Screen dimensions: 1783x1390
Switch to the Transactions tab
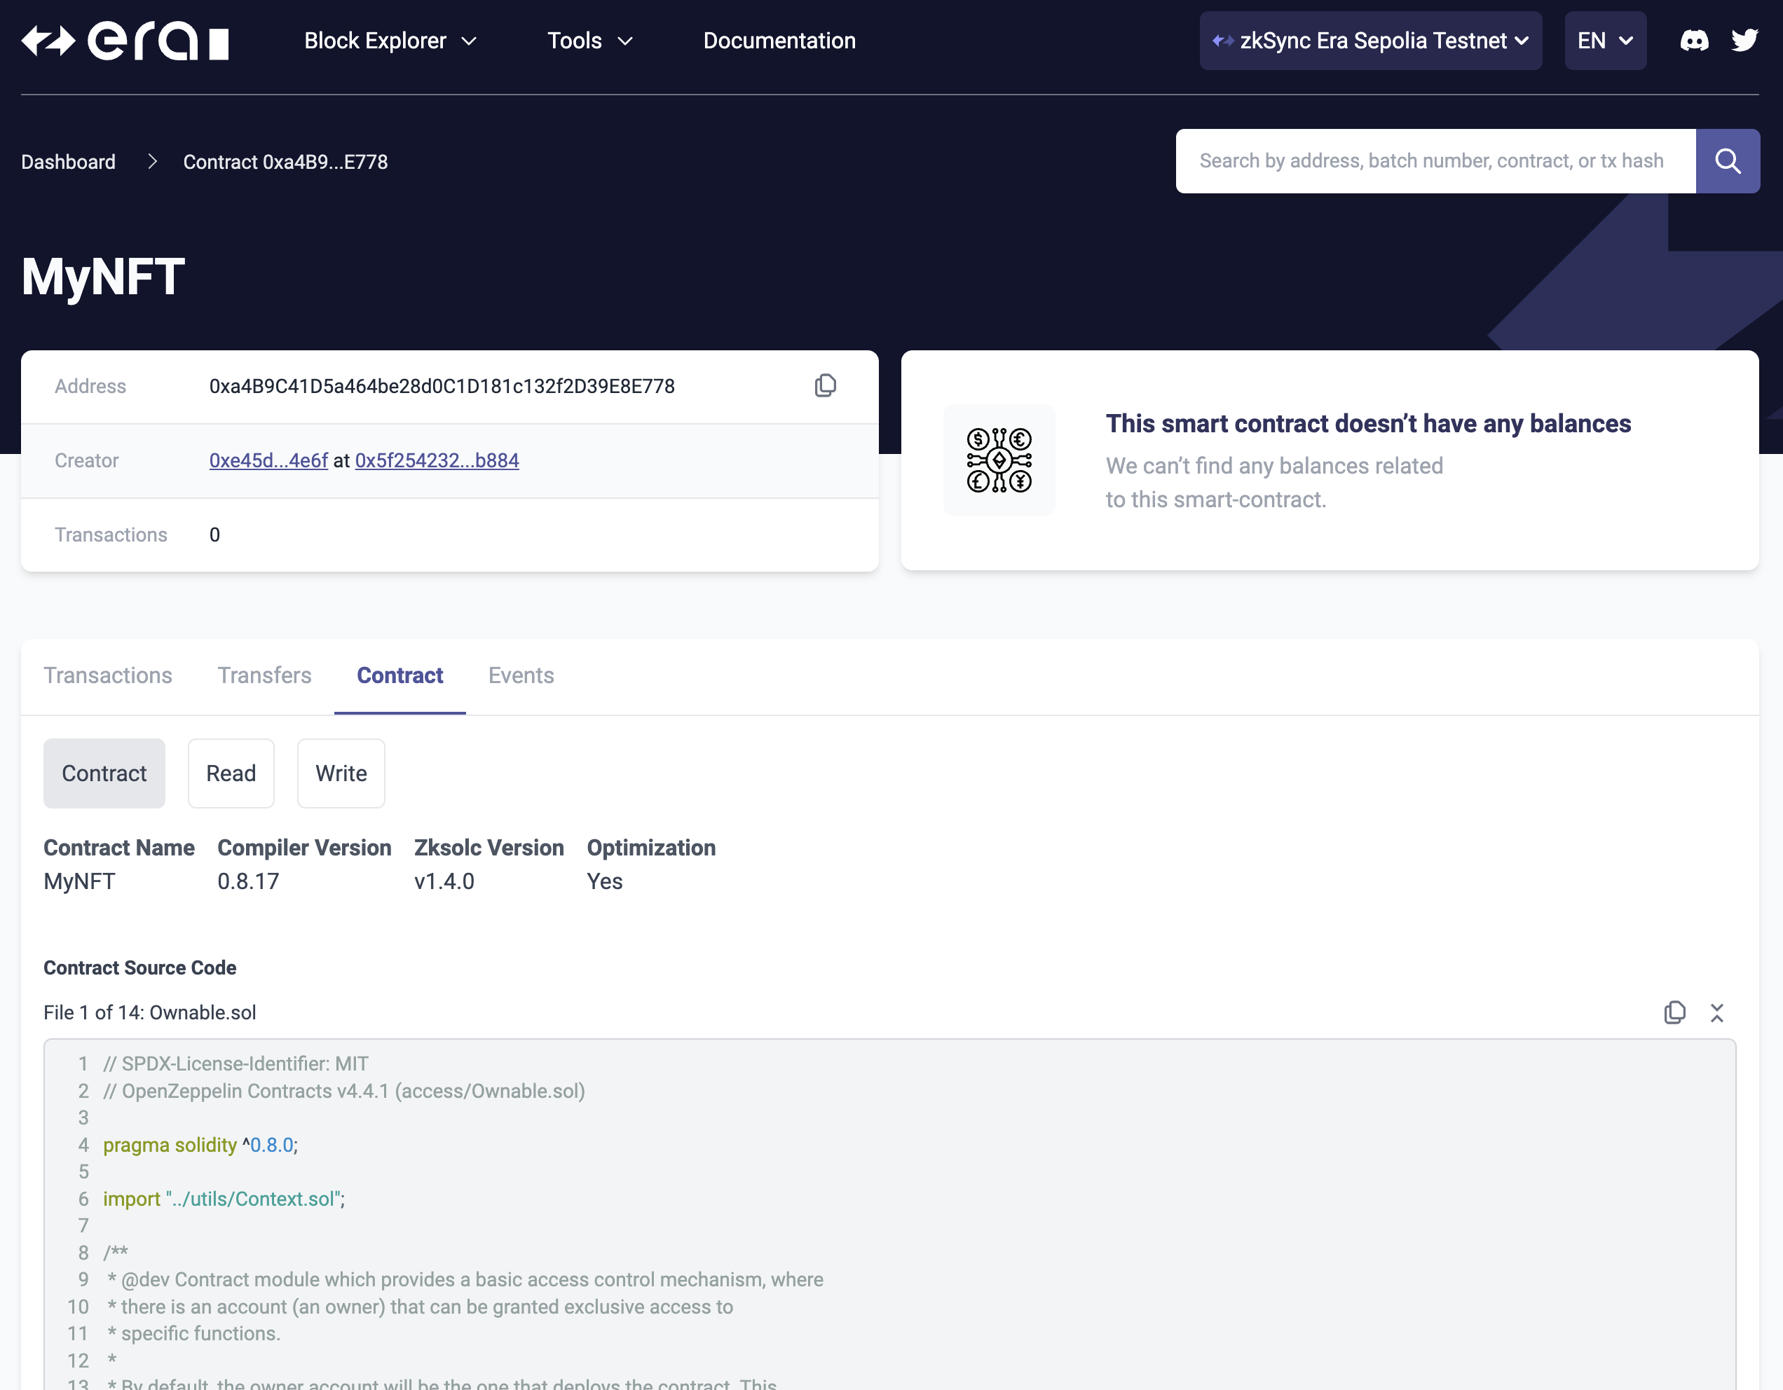(x=108, y=676)
